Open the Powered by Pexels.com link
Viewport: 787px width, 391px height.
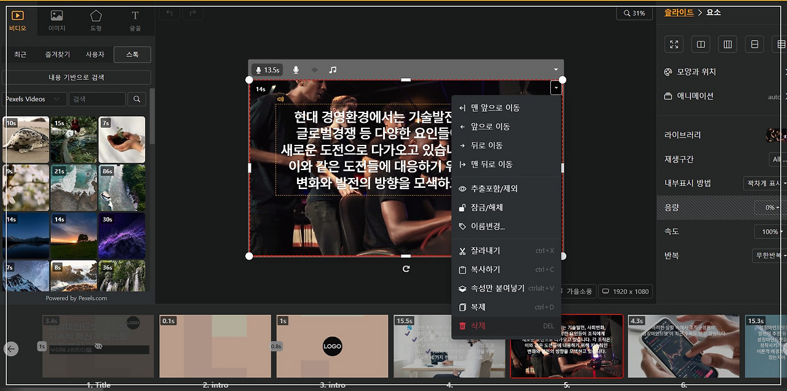tap(76, 298)
